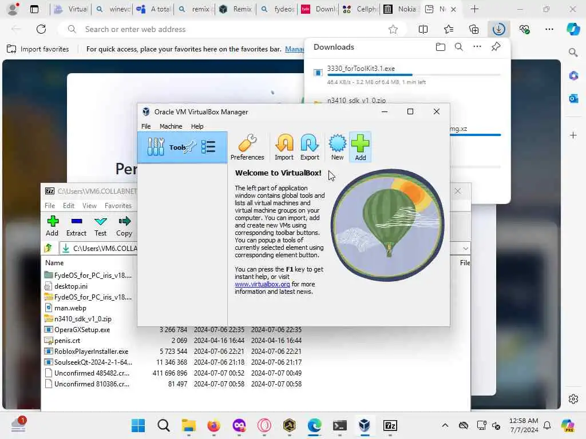Open the VirtualBox File menu
This screenshot has height=439, width=586.
tap(146, 126)
